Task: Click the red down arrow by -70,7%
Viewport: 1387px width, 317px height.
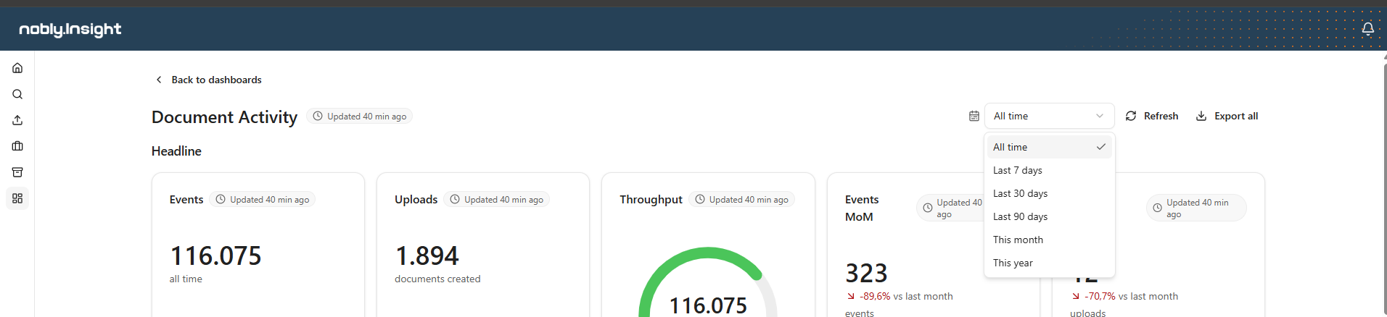Action: [x=1076, y=296]
